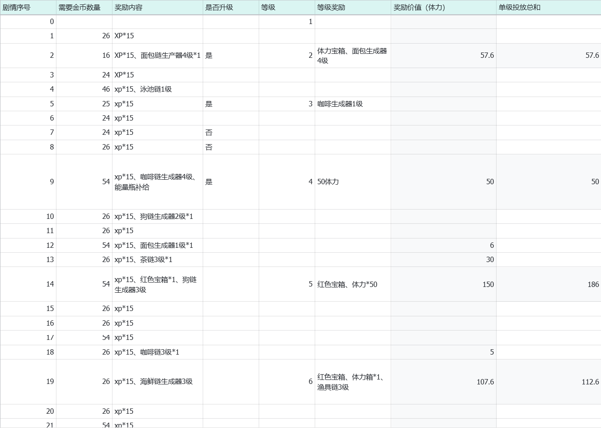Screen dimensions: 601x428
Task: Click the gold amount 46 in row 4
Action: (84, 89)
